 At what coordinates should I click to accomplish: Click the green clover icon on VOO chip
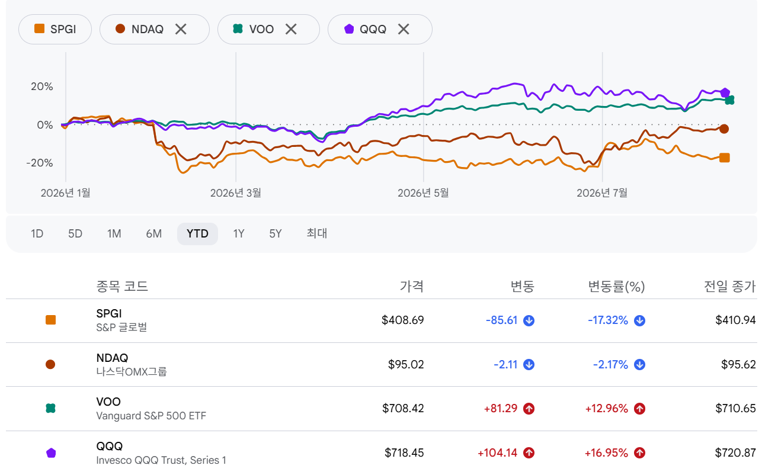[x=238, y=29]
